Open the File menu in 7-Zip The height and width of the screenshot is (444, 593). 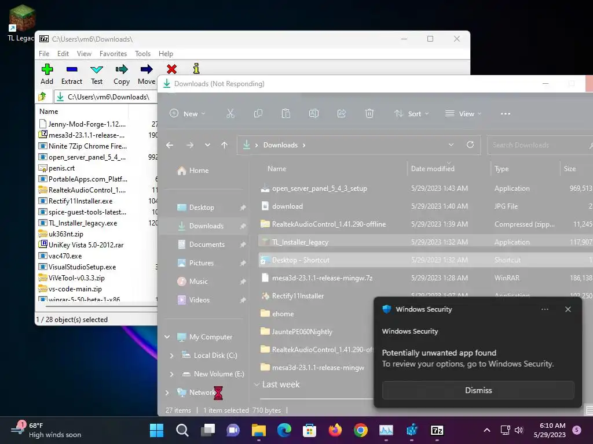[x=44, y=54]
